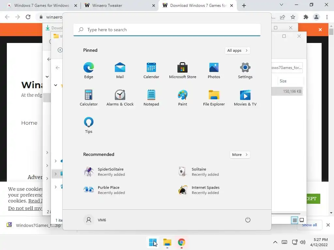Switch to Windows 7 Games for Windows tab
Image resolution: width=334 pixels, height=250 pixels.
point(41,6)
